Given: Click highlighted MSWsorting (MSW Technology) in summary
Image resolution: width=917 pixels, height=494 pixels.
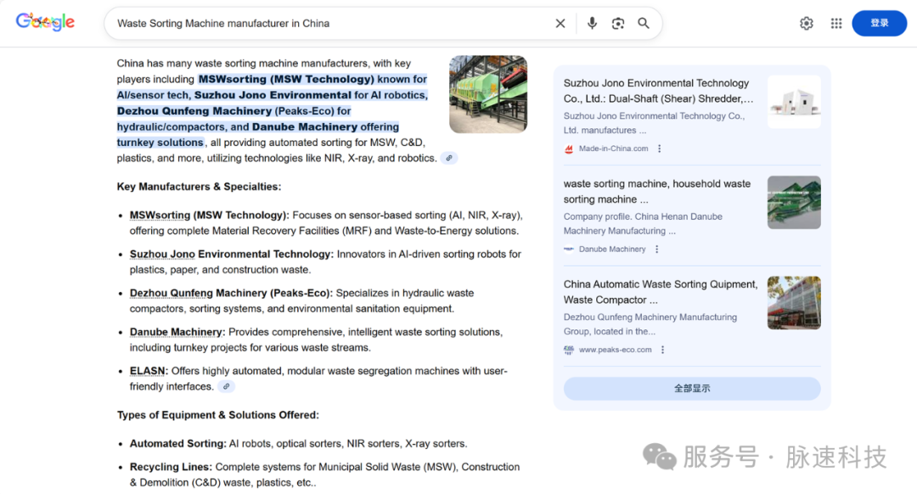Looking at the screenshot, I should click(286, 79).
